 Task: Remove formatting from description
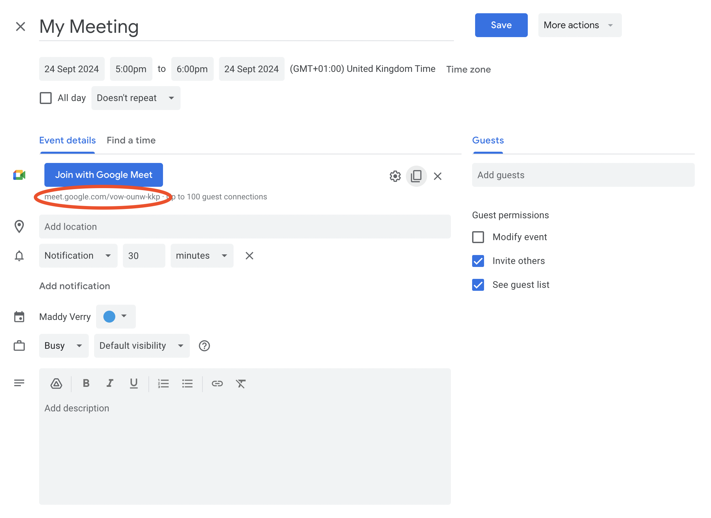tap(241, 384)
